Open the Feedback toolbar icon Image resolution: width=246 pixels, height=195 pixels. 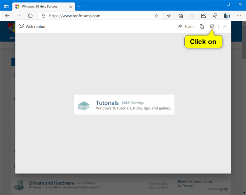[215, 16]
